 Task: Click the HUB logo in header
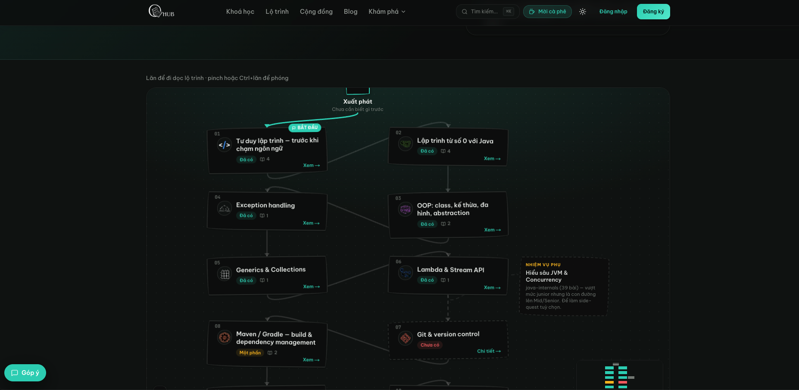coord(161,11)
